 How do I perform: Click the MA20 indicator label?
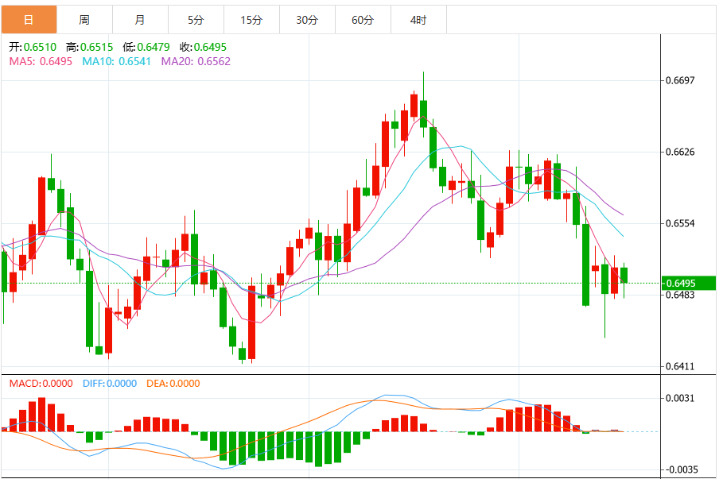[x=196, y=61]
